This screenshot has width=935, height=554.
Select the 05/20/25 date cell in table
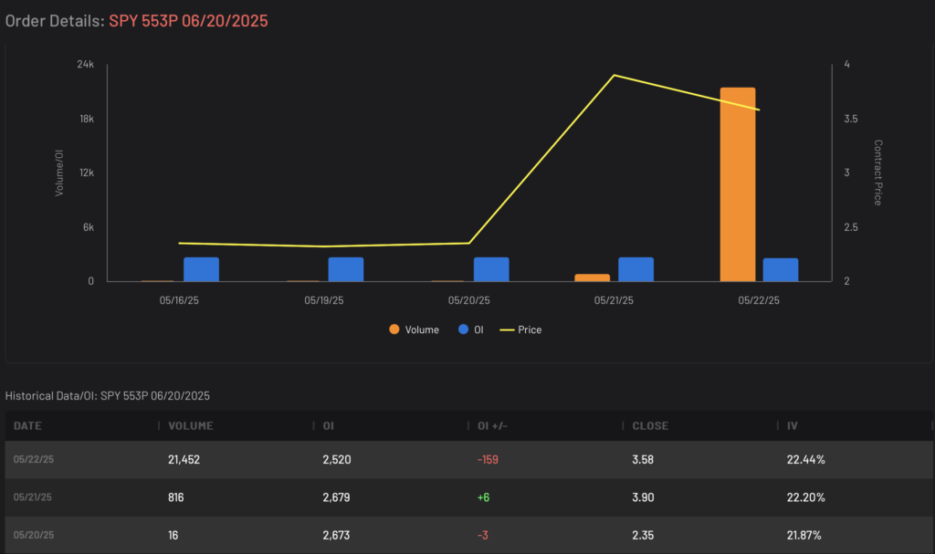point(34,535)
